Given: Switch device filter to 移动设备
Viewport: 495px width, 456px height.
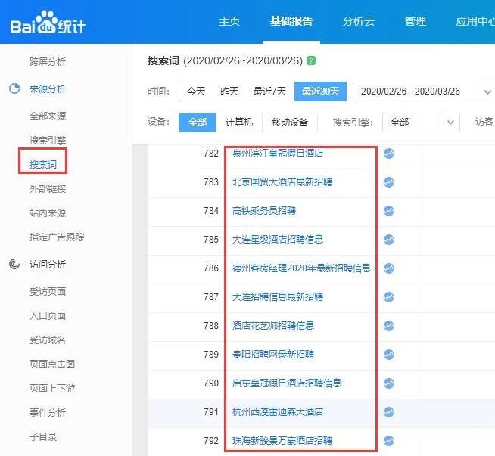Looking at the screenshot, I should [290, 123].
